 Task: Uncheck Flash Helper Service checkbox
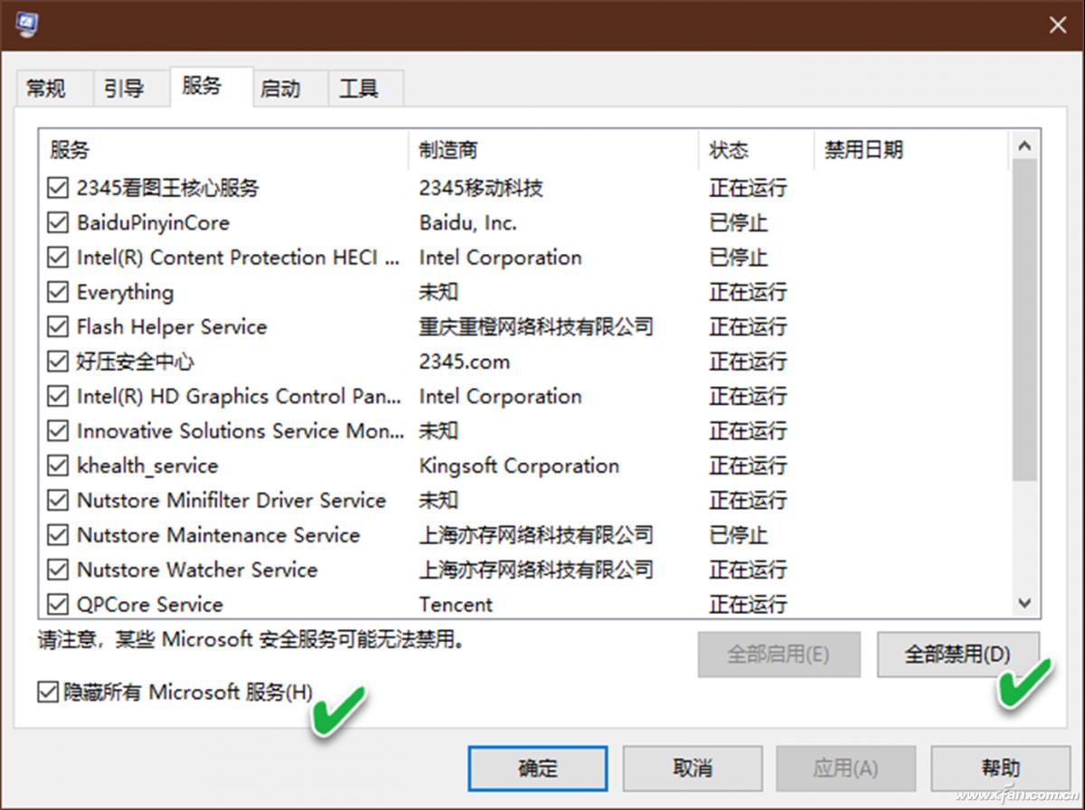coord(58,326)
